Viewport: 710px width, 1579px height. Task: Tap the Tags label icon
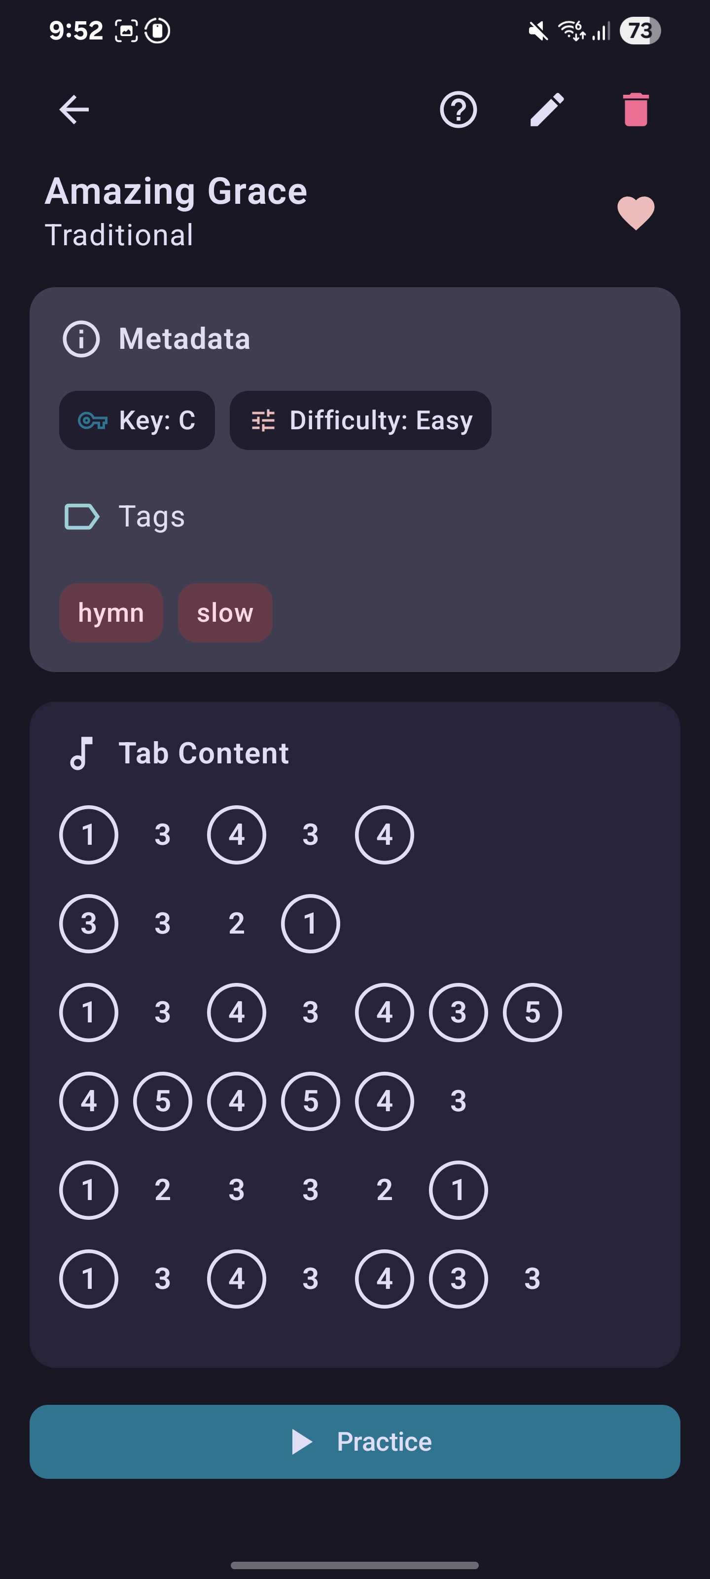pyautogui.click(x=82, y=516)
